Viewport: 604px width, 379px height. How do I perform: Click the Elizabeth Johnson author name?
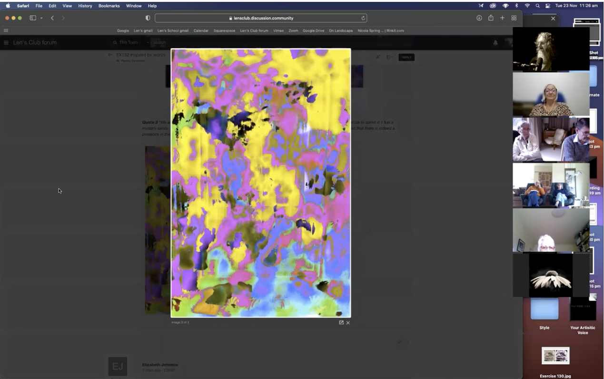pos(160,365)
